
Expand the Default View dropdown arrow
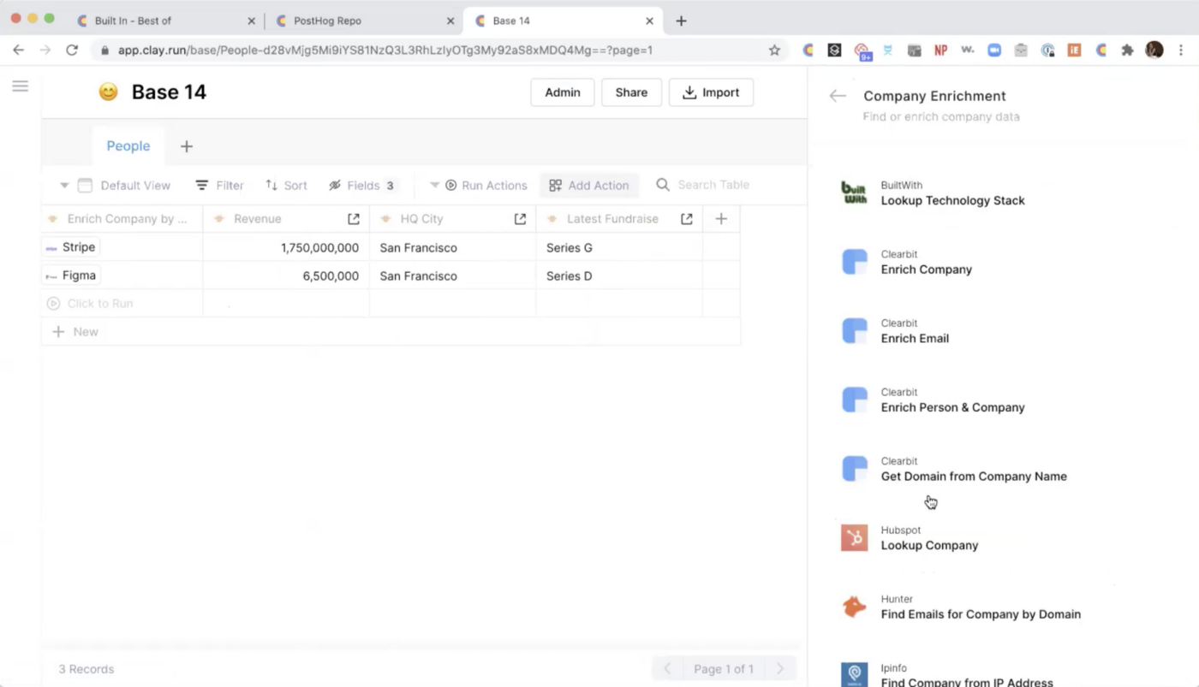pos(64,186)
